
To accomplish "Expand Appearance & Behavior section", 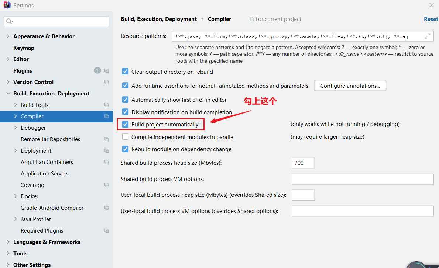I will click(8, 36).
